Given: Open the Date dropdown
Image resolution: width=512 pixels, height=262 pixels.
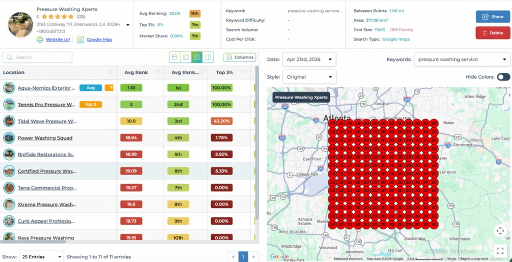Looking at the screenshot, I should point(309,59).
